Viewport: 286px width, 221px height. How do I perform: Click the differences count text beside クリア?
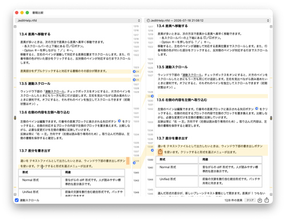pos(233,200)
